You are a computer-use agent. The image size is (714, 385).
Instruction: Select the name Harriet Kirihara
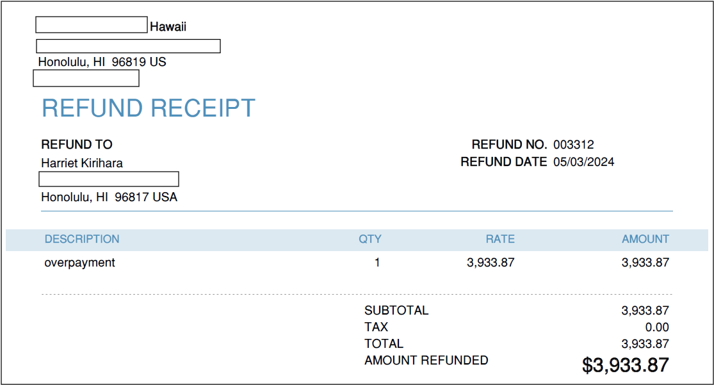[82, 163]
